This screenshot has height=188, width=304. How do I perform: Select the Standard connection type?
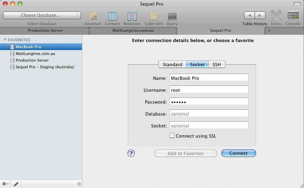pyautogui.click(x=172, y=64)
